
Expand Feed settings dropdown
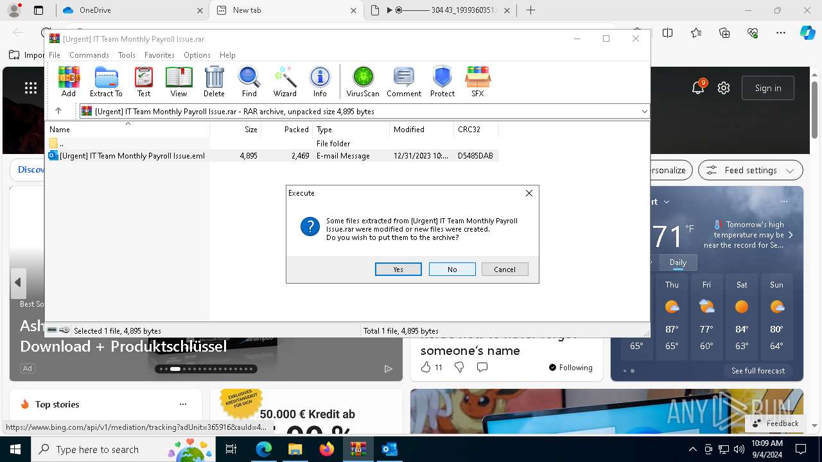pos(751,170)
